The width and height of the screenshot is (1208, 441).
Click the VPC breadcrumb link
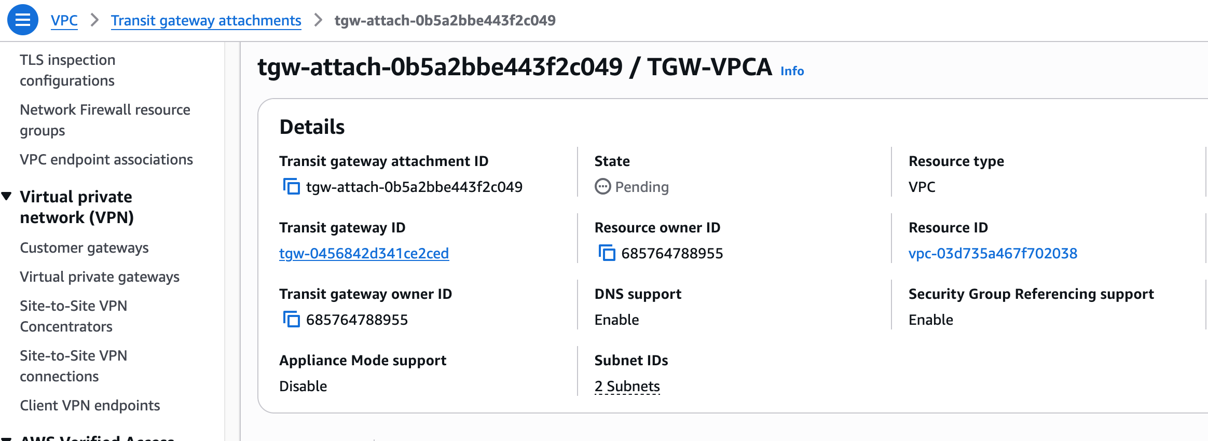pos(64,20)
